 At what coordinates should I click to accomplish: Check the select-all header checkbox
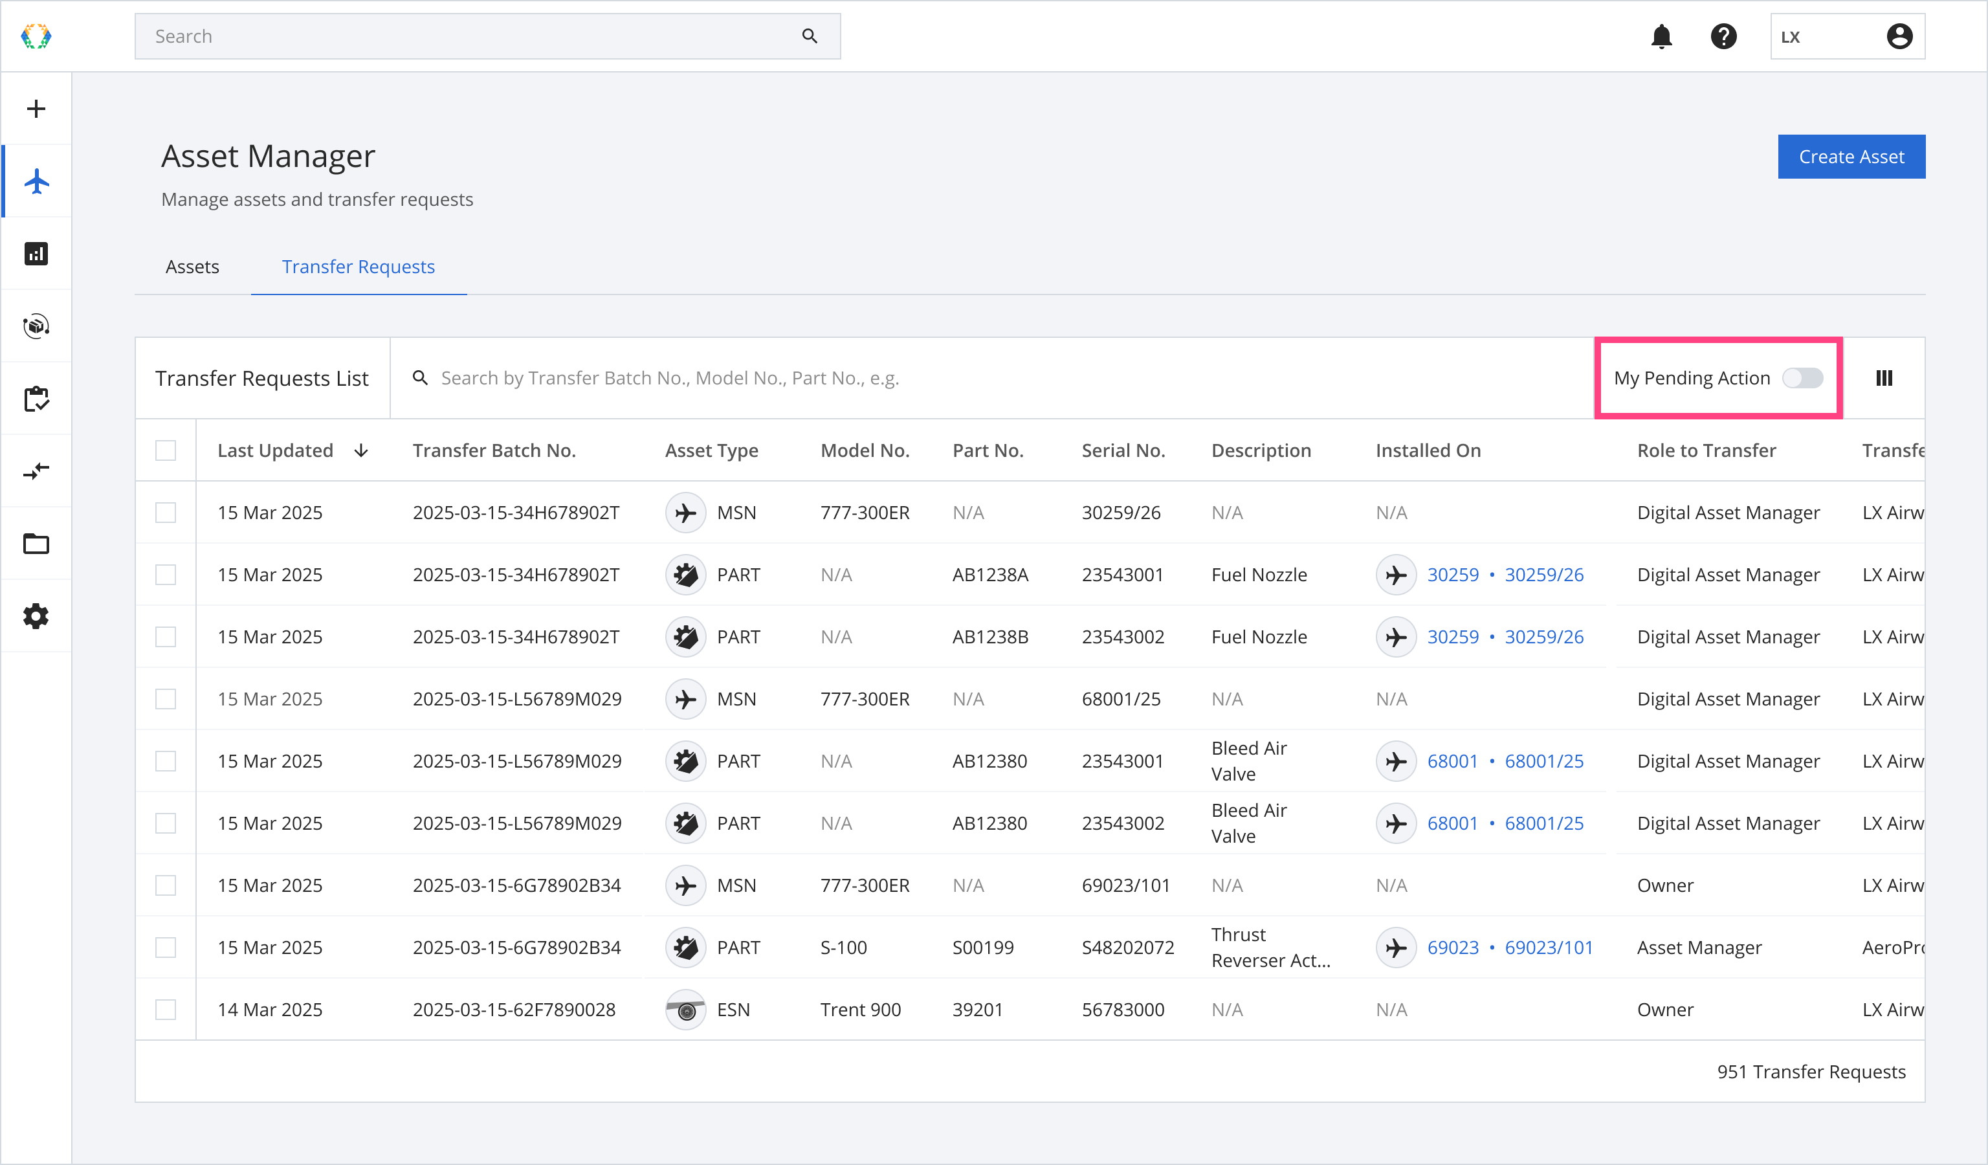pos(166,450)
